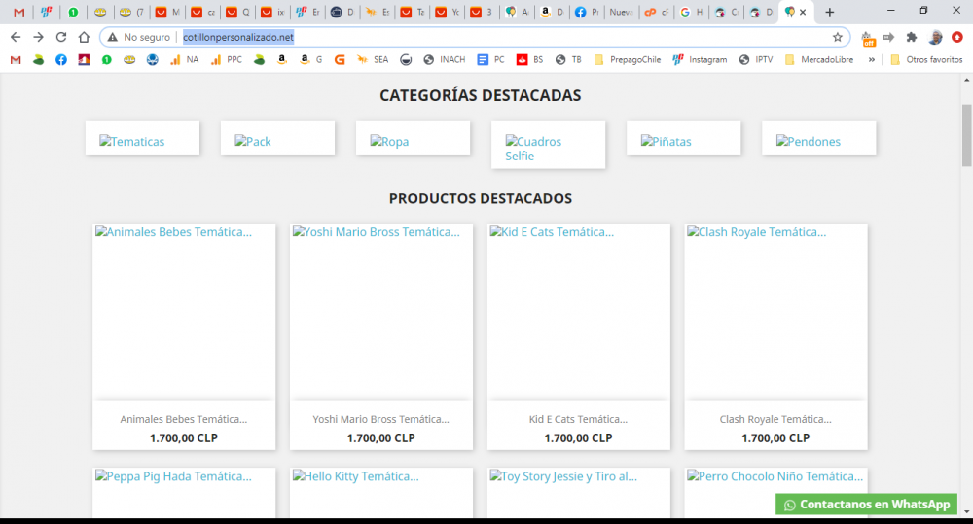Open the extension icon with 'off' badge
973x524 pixels.
tap(868, 39)
